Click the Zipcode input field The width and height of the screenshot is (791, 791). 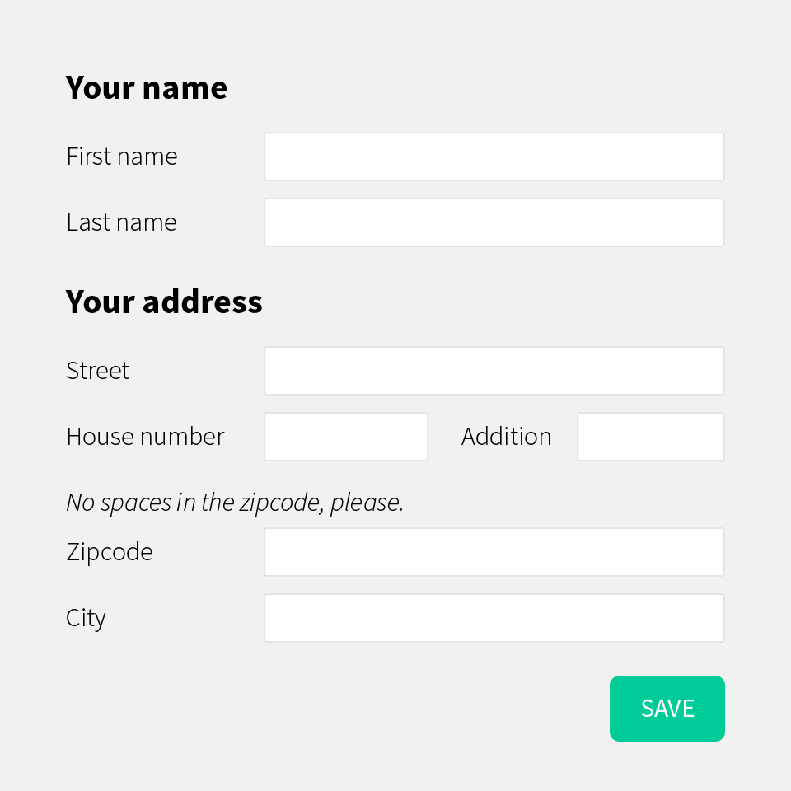coord(494,551)
